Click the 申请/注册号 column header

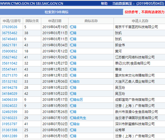(12, 21)
